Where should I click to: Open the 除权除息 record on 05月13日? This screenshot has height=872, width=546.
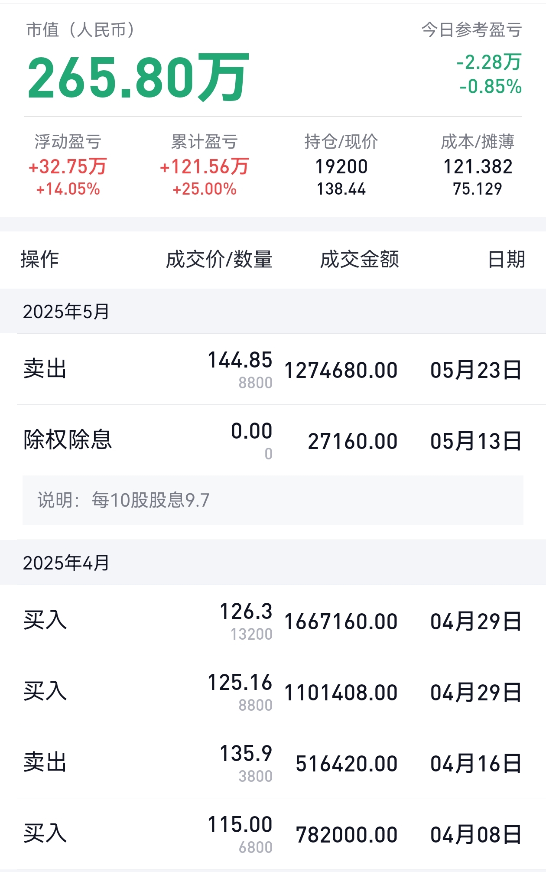coord(273,440)
